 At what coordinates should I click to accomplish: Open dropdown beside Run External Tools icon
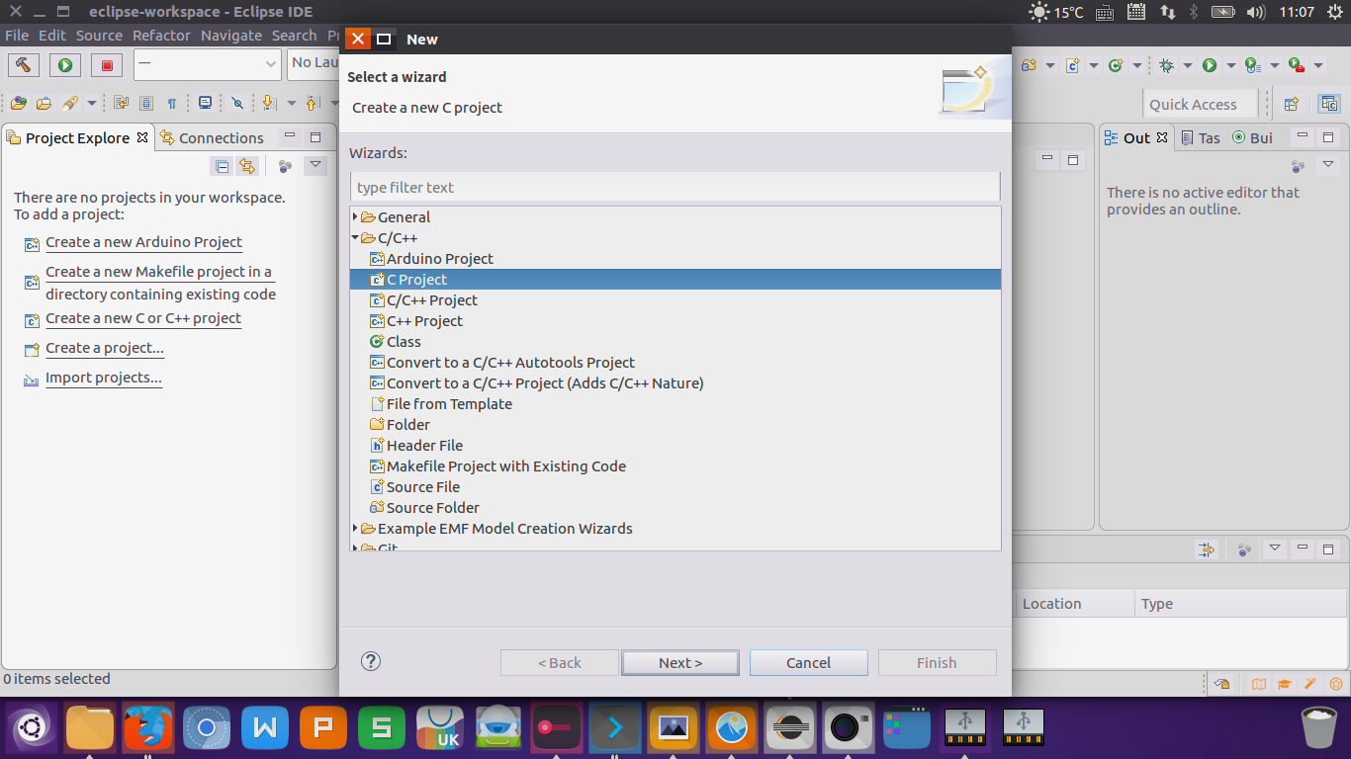1318,66
